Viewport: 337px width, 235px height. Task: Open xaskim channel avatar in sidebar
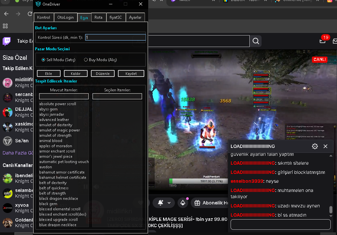click(8, 127)
